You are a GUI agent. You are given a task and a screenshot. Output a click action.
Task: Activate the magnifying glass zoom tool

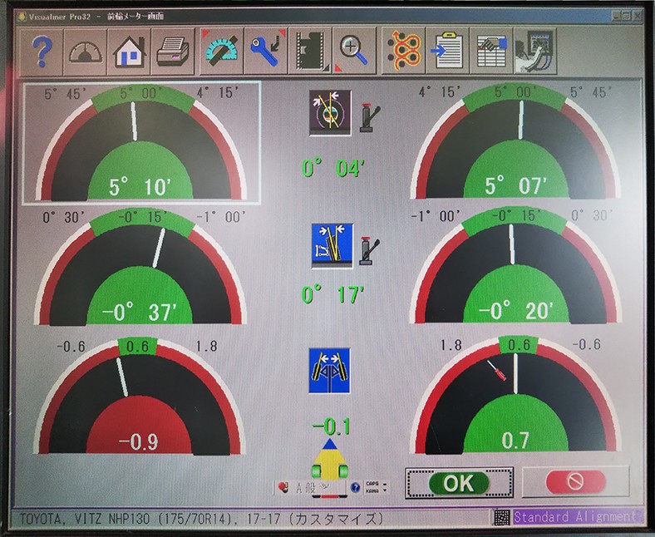point(354,52)
